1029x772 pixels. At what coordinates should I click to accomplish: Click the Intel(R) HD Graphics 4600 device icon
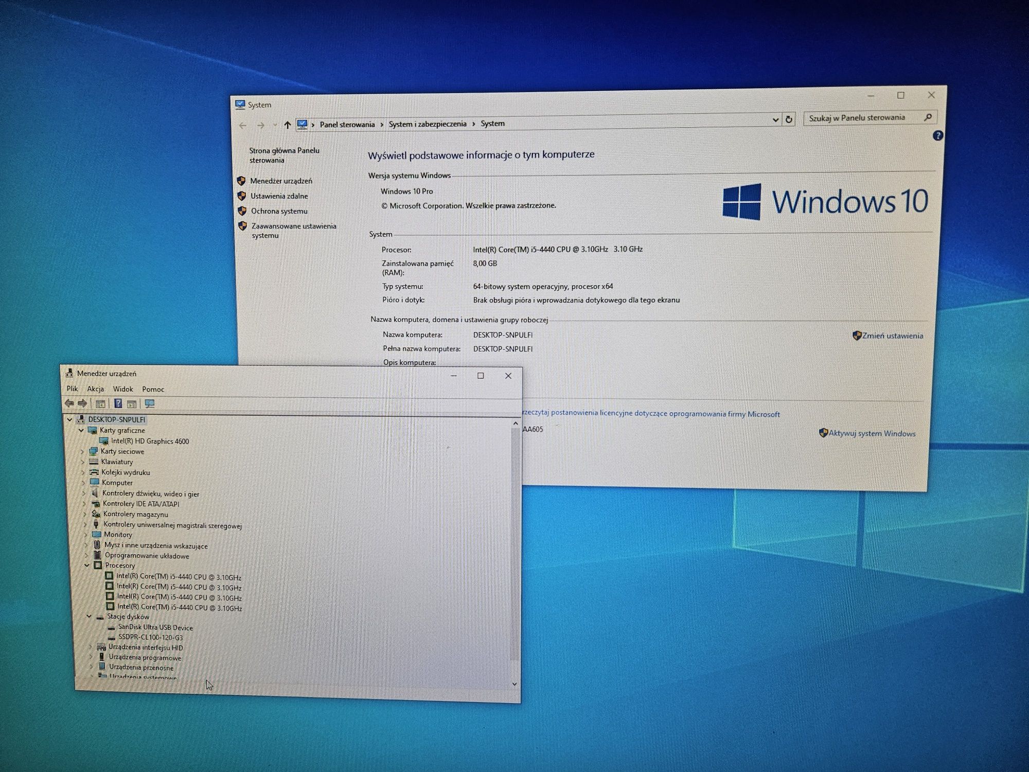[103, 441]
